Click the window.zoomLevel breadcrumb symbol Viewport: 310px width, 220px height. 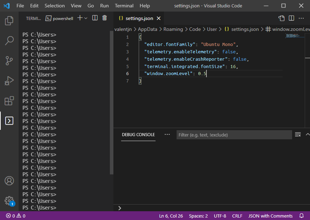(288, 29)
